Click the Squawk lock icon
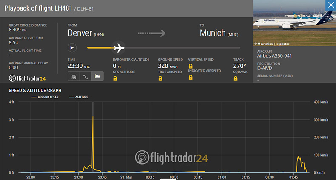The width and height of the screenshot is (336, 180). point(236,79)
